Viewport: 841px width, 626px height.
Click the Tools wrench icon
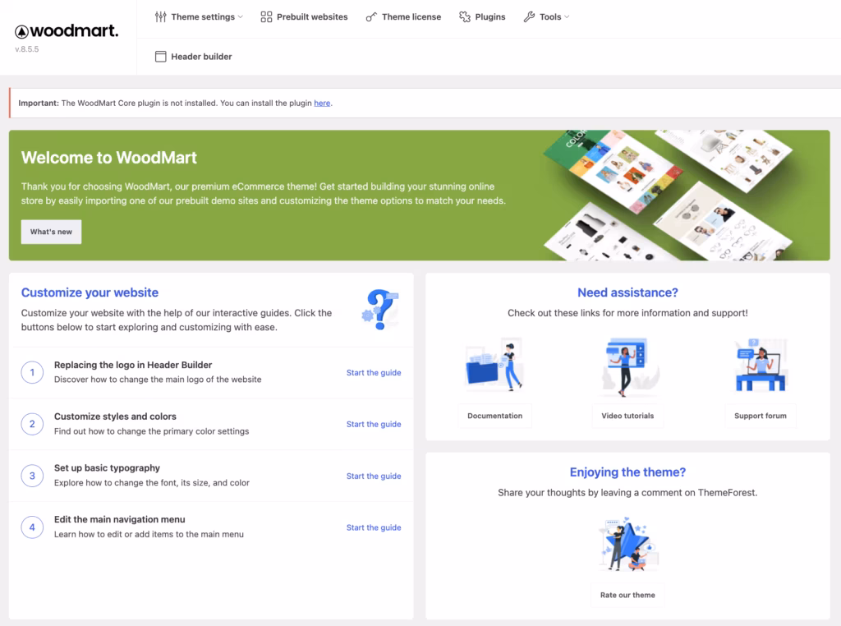point(529,16)
